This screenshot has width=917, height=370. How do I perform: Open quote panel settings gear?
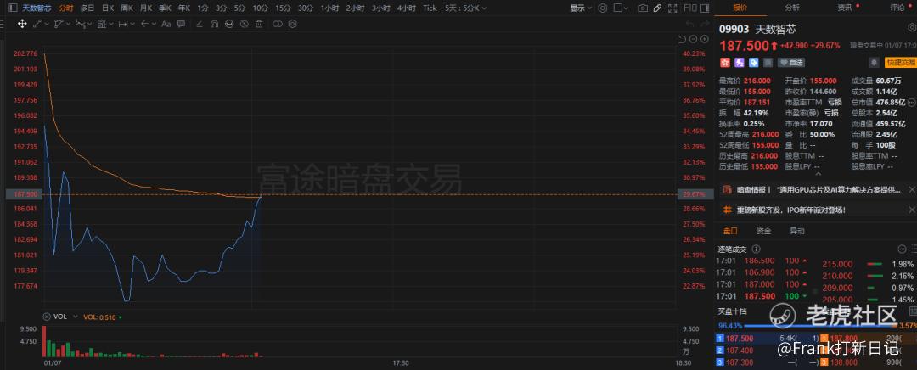tap(911, 27)
